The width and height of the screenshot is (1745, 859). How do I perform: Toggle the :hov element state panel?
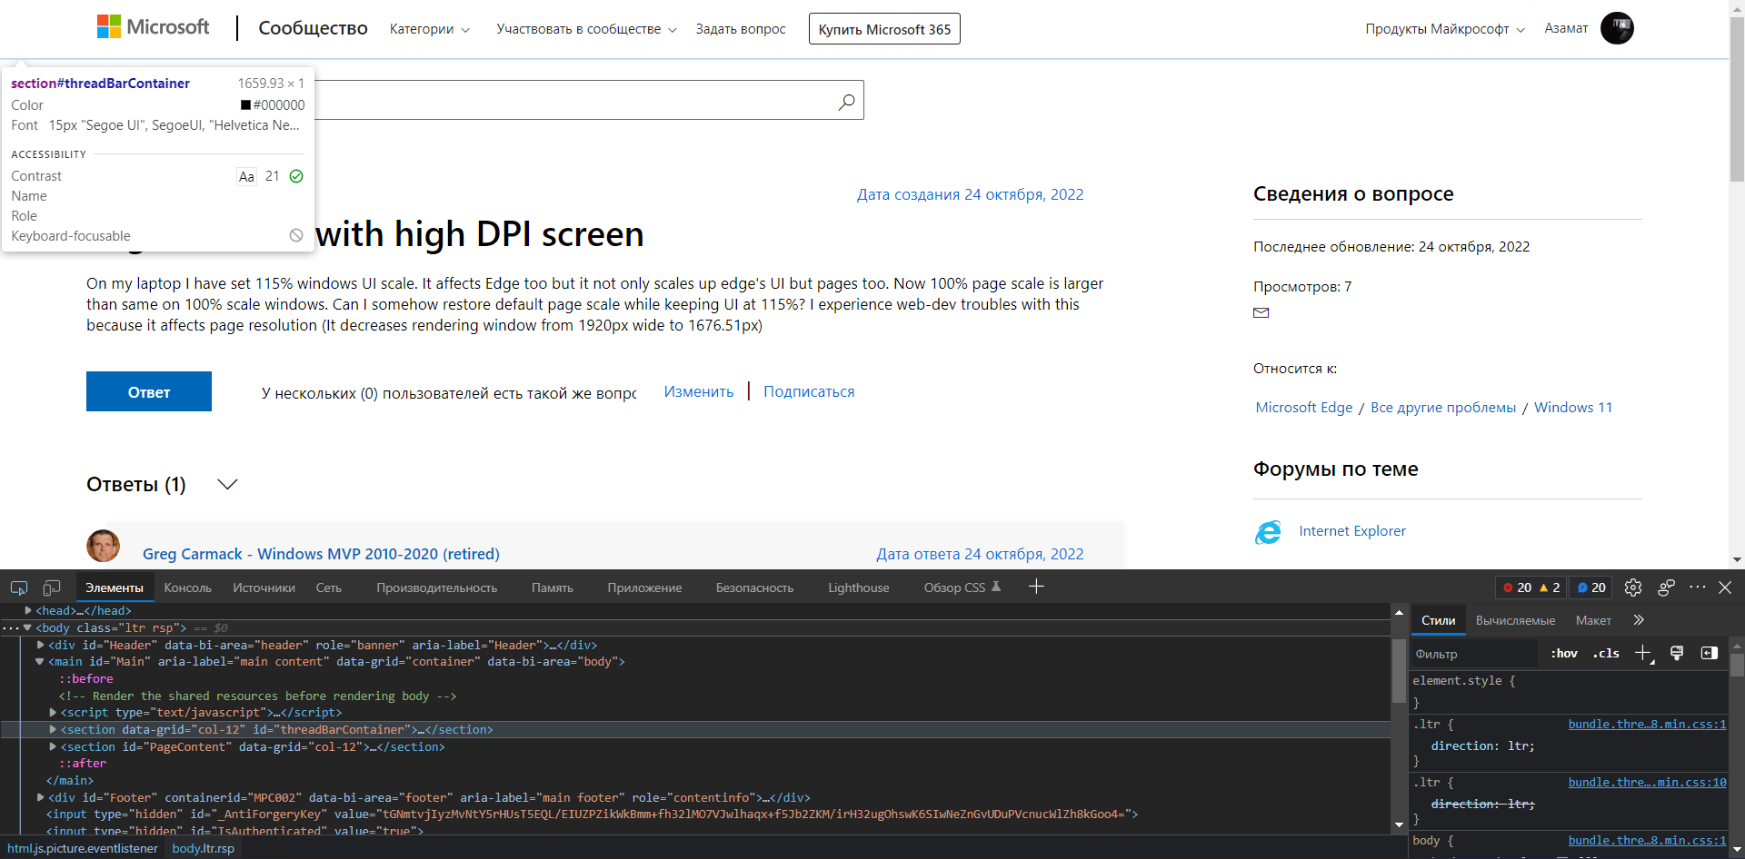pyautogui.click(x=1564, y=653)
